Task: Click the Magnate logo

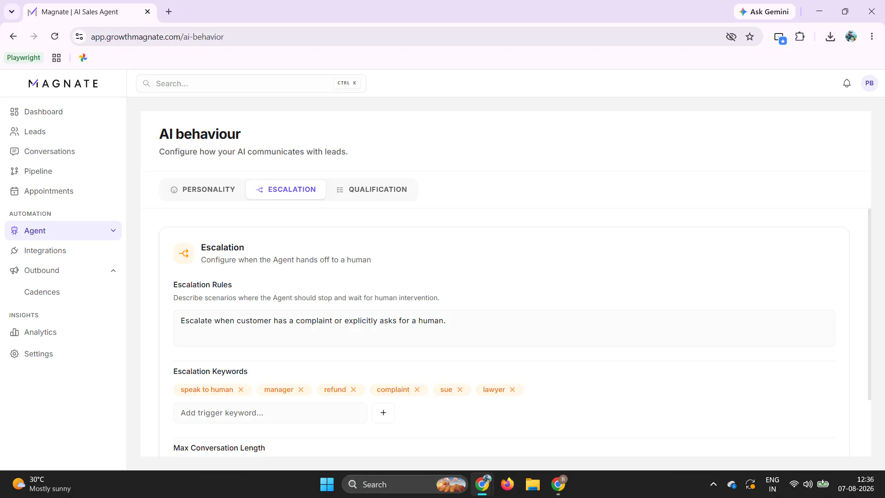Action: coord(63,83)
